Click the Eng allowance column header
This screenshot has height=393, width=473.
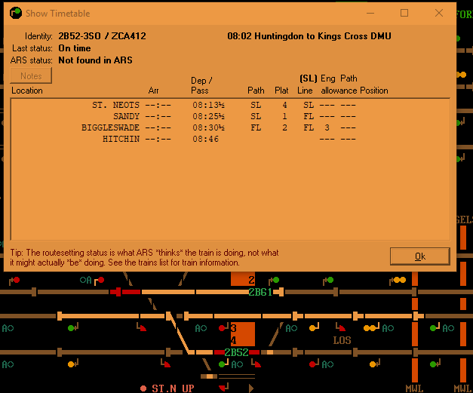339,84
